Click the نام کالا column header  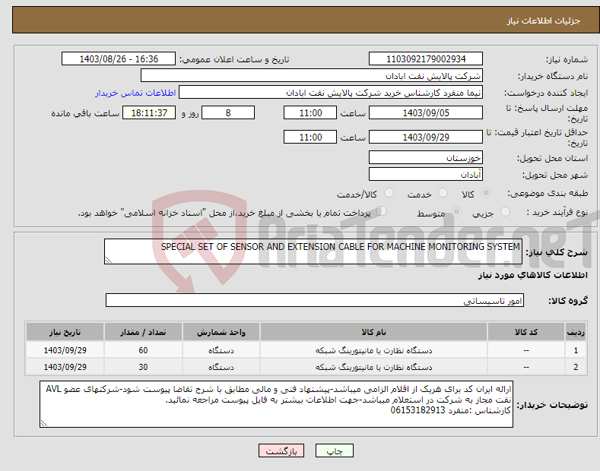373,332
